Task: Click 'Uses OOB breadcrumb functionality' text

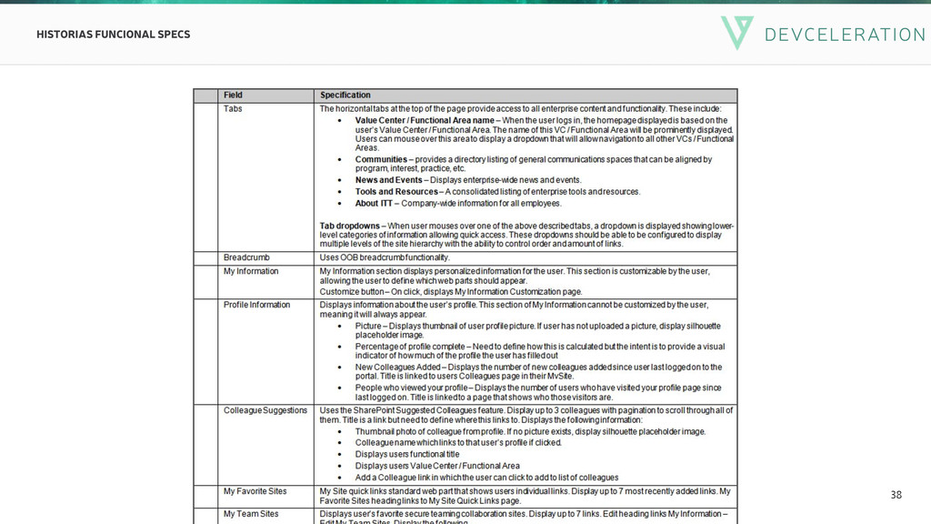Action: [x=385, y=257]
